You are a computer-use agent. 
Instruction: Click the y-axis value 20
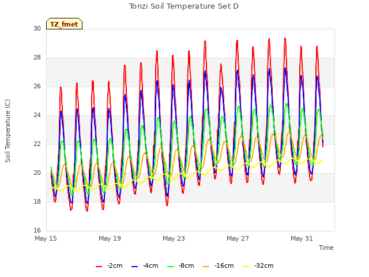click(x=37, y=173)
